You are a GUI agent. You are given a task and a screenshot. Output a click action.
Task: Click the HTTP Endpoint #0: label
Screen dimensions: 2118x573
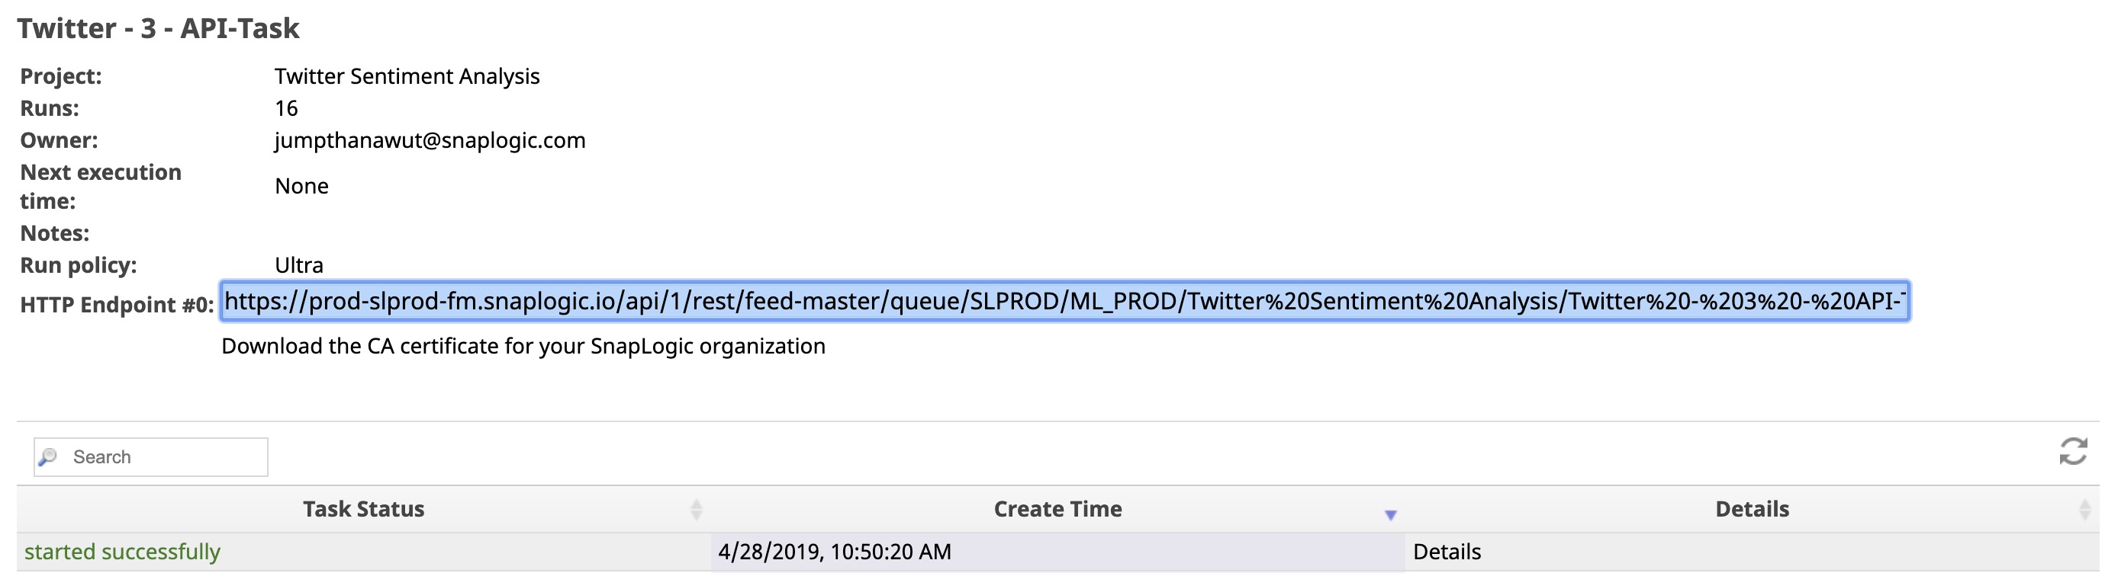click(117, 305)
